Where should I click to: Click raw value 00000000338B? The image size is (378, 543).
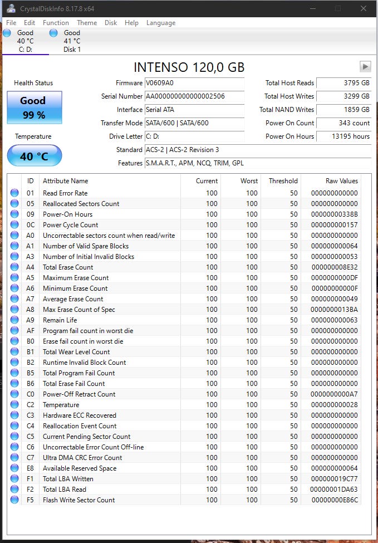[x=334, y=214]
